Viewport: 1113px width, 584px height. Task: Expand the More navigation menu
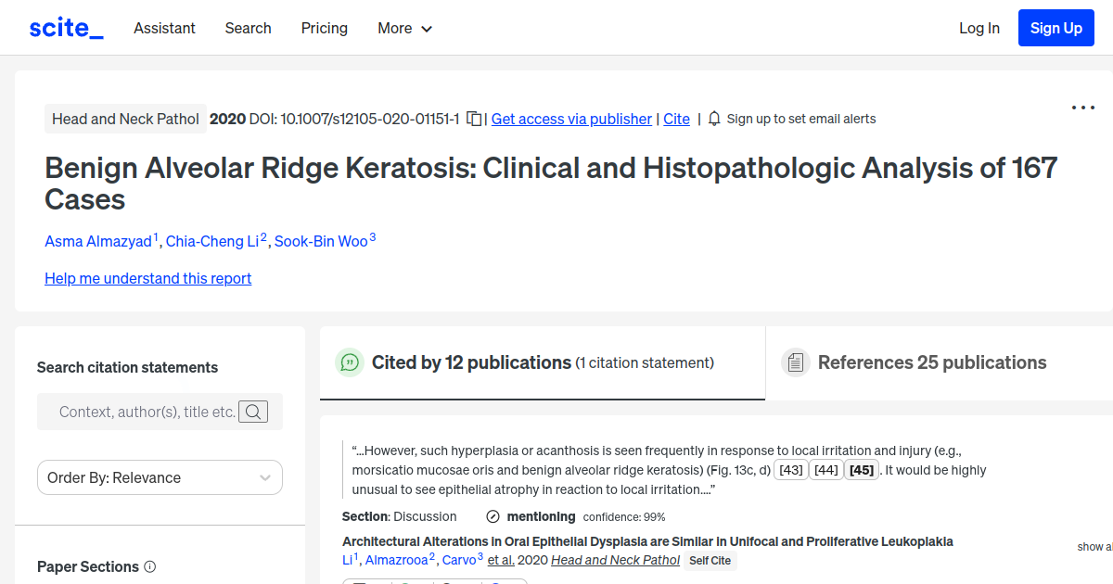[404, 28]
